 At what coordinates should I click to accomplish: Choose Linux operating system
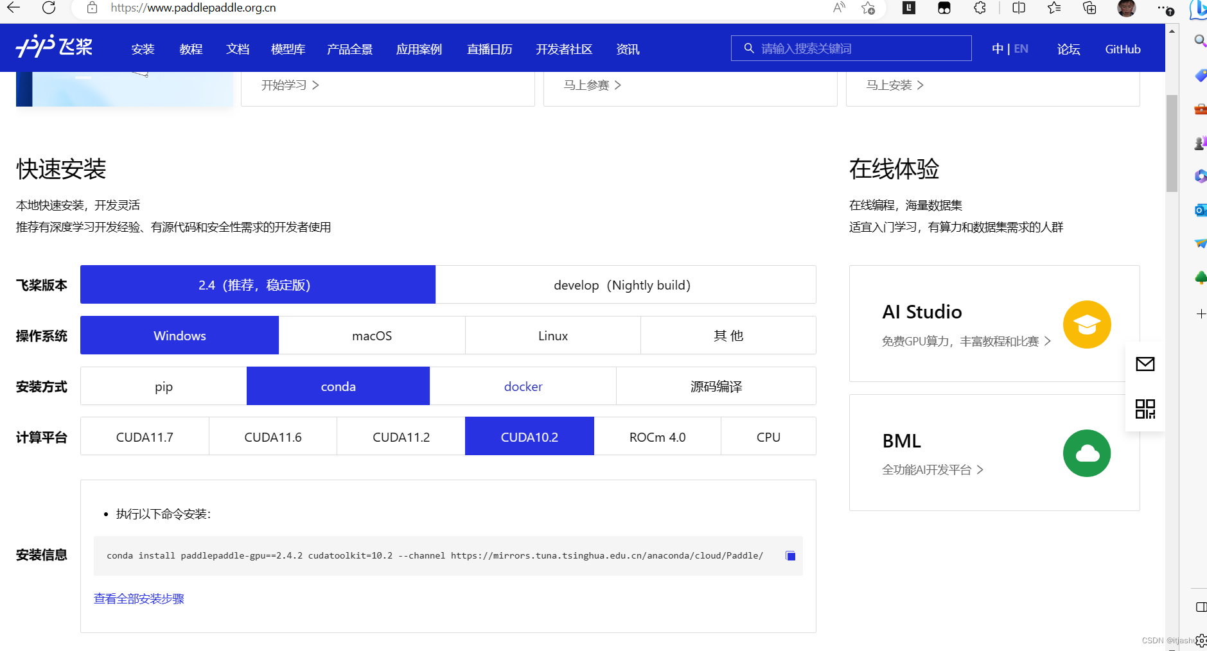click(553, 335)
